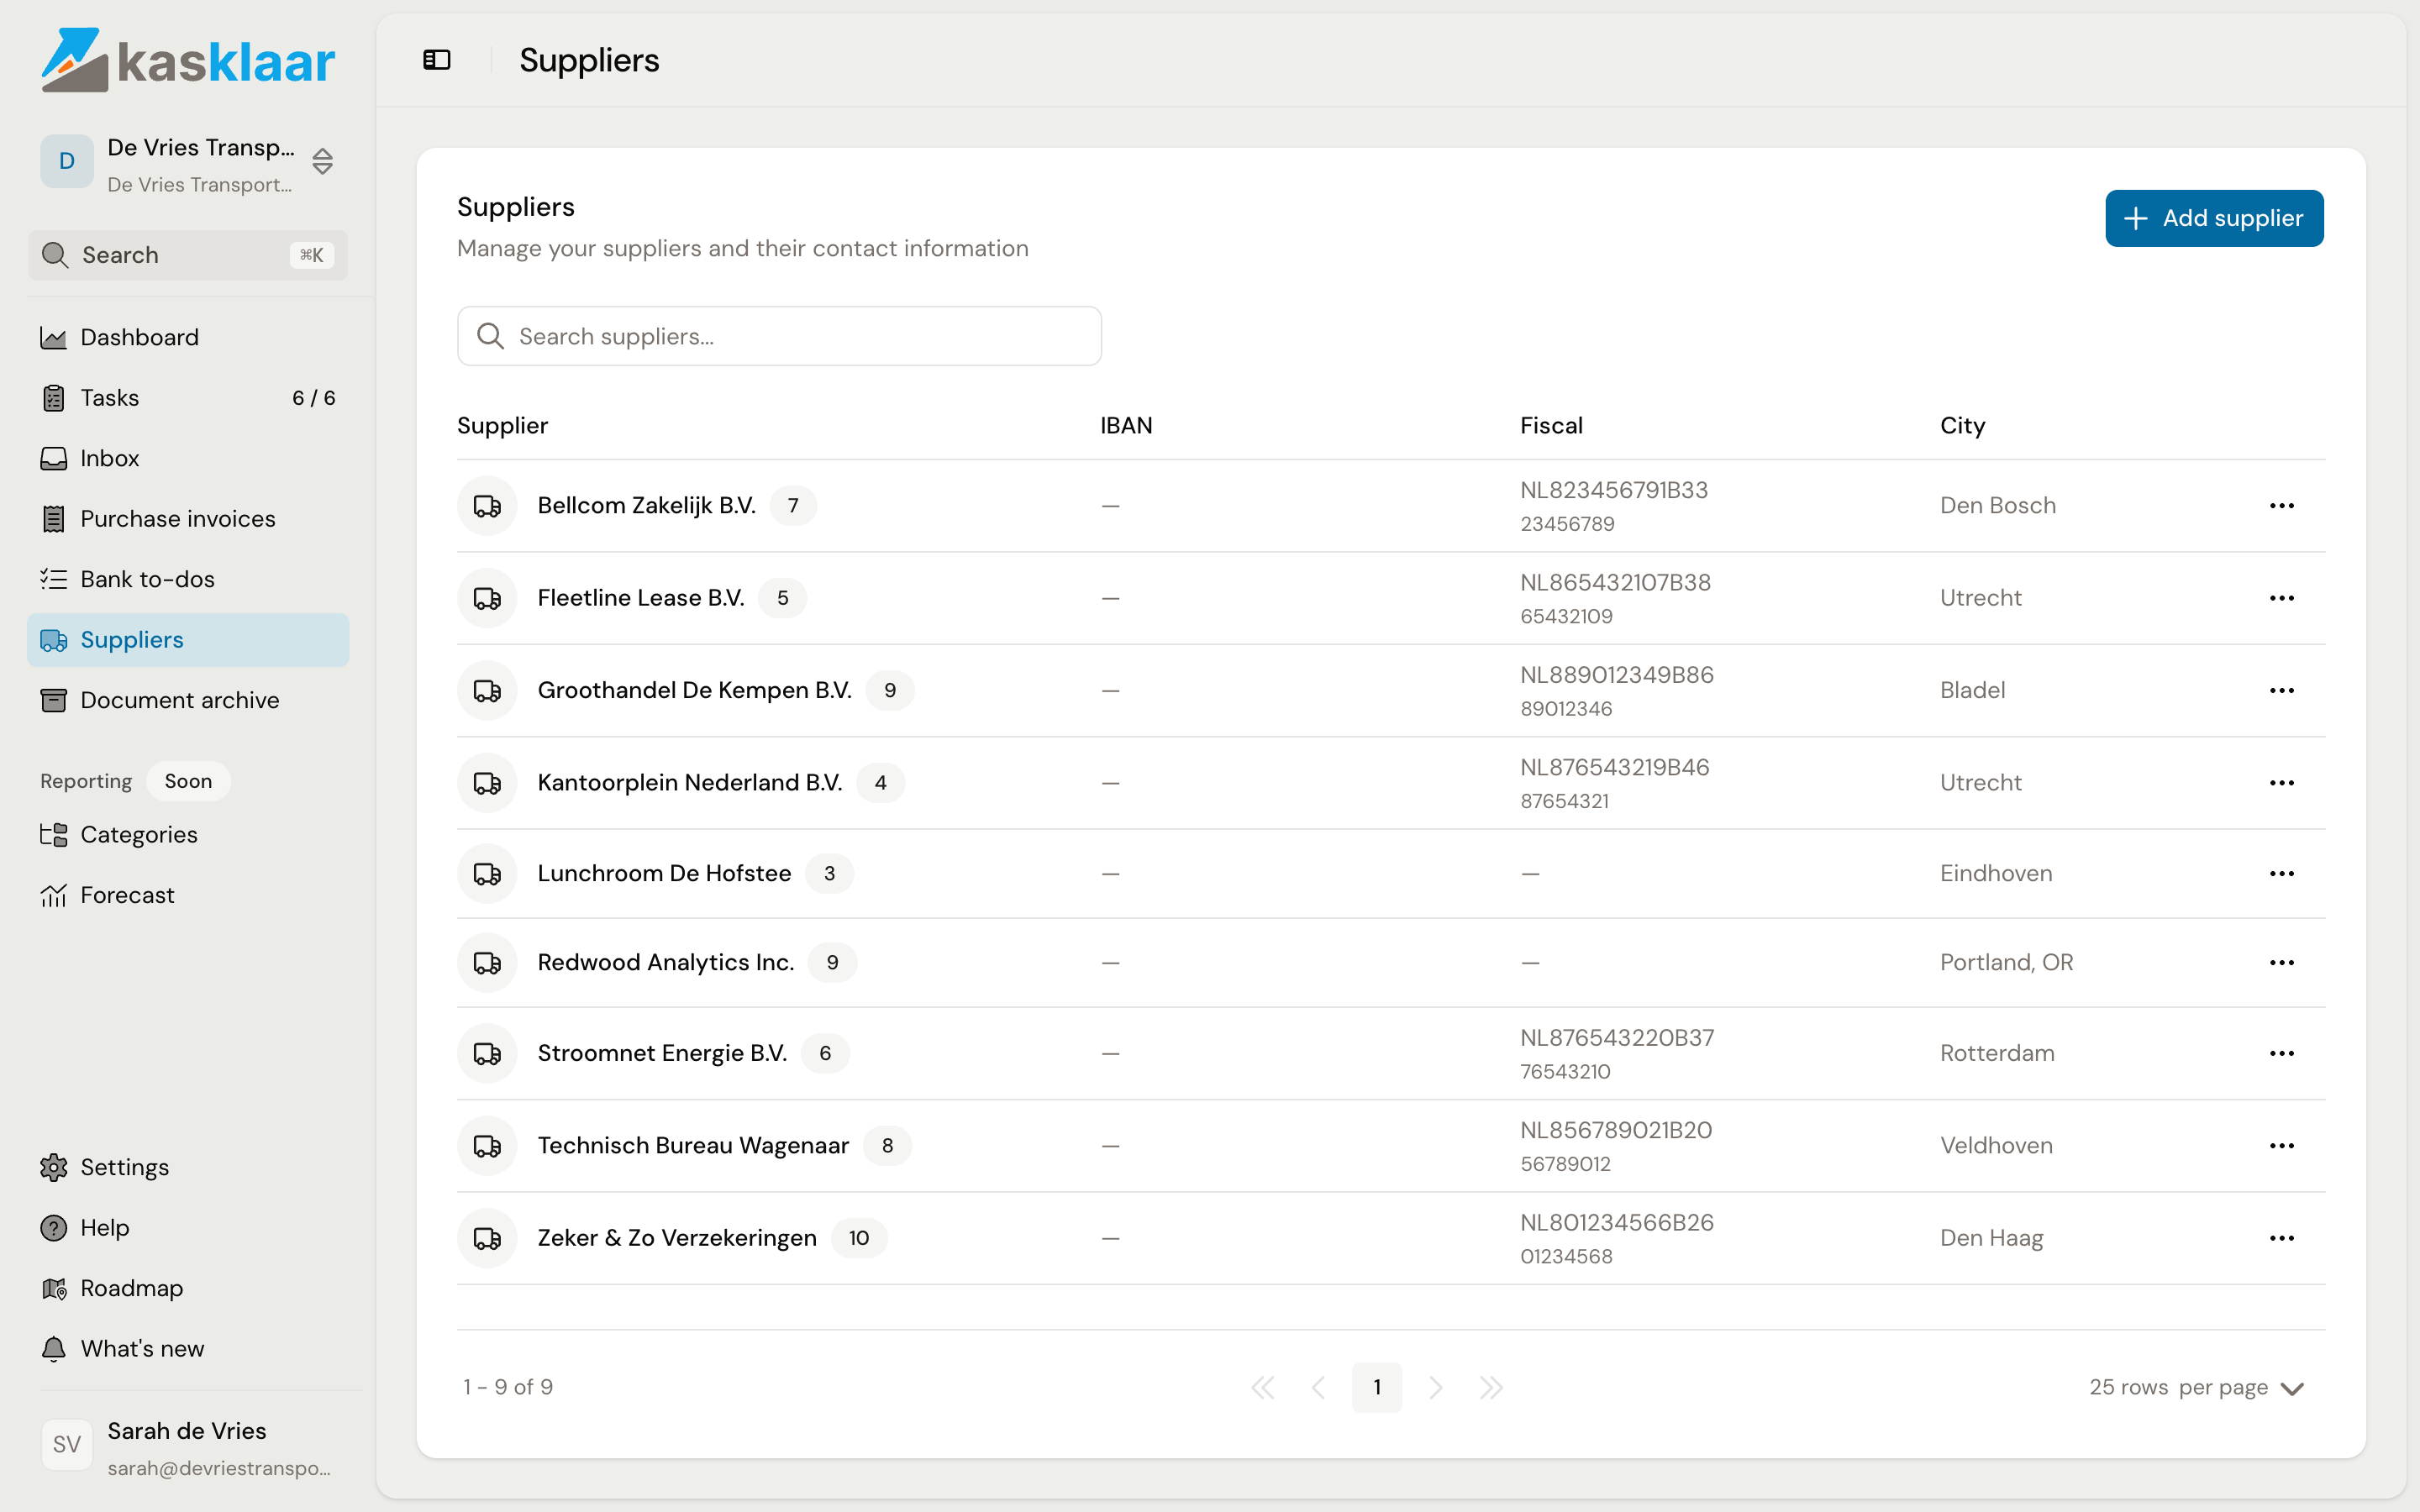
Task: Open actions menu for Lunchroom De Hofstee
Action: click(2282, 874)
